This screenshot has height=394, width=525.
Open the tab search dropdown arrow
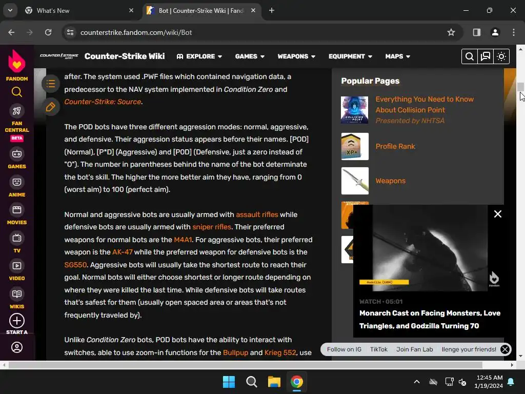[x=10, y=10]
